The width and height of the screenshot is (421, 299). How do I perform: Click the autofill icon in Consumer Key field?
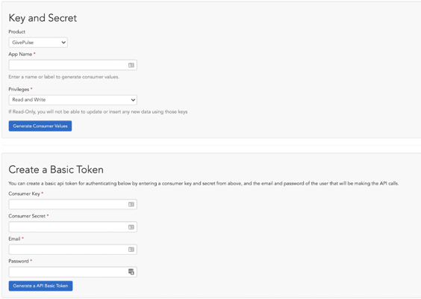(x=131, y=204)
